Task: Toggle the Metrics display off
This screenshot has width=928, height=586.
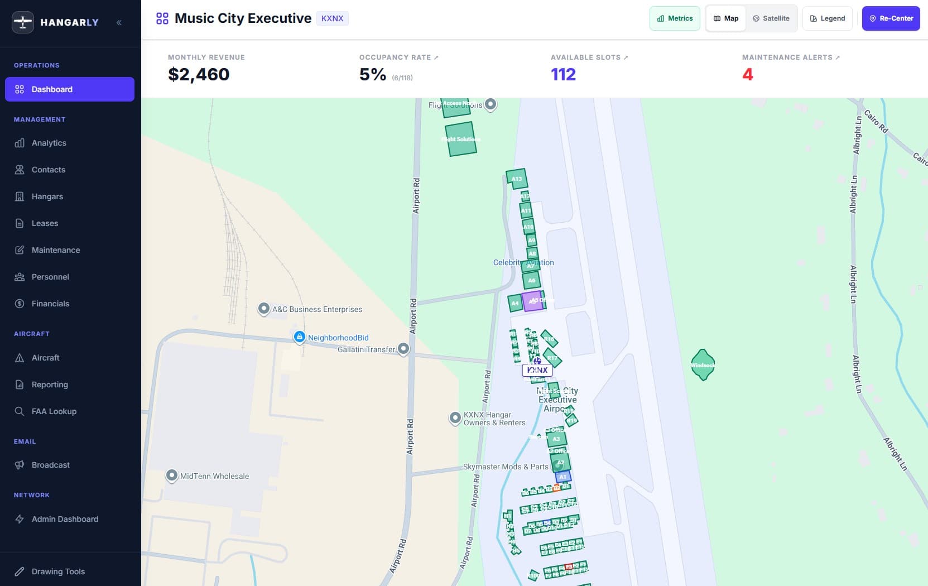Action: pos(675,18)
